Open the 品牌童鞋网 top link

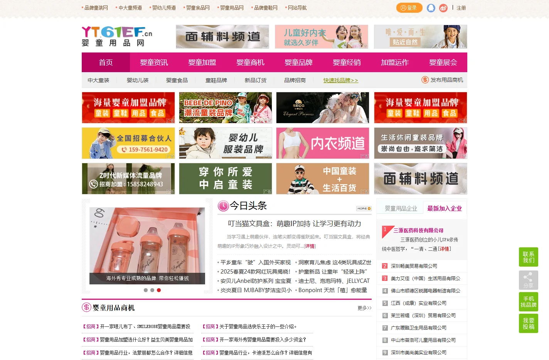click(x=266, y=8)
